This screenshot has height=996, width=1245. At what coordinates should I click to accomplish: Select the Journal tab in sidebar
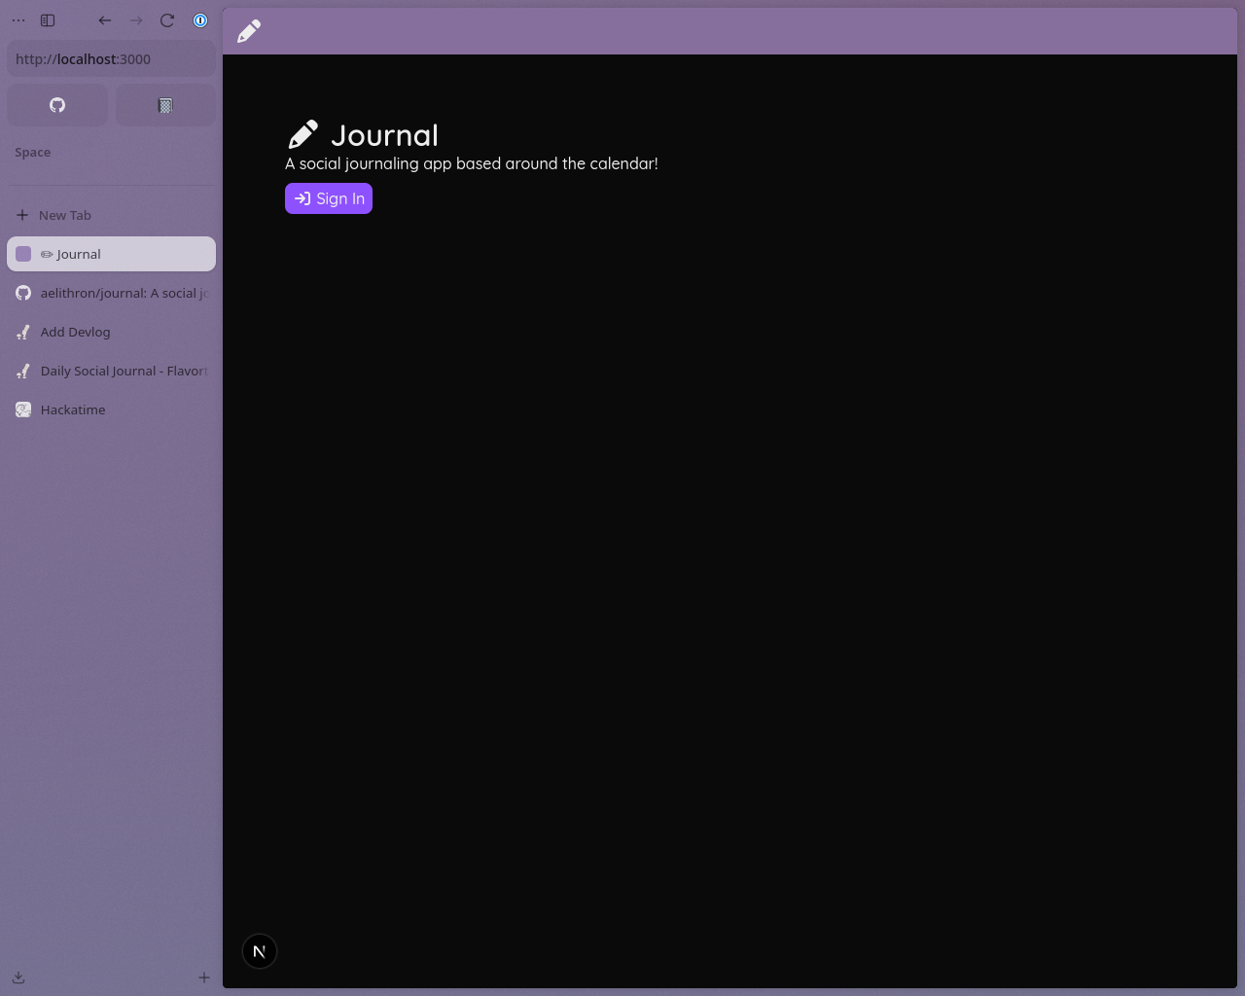pos(111,254)
